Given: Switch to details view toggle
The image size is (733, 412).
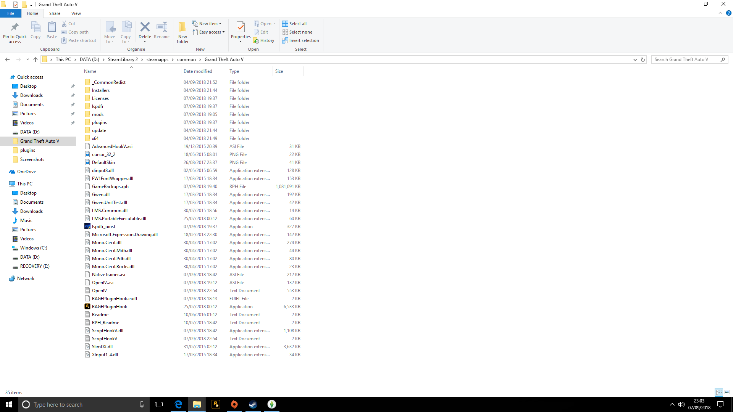Looking at the screenshot, I should 719,392.
